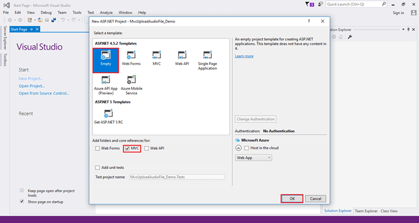Open the Debug menu
419x223 pixels.
click(x=46, y=13)
